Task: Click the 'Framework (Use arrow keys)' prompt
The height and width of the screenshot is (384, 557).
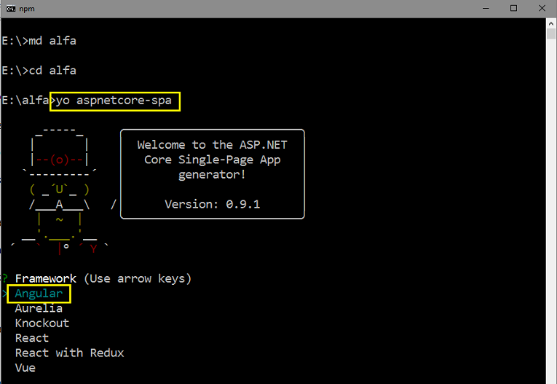Action: coord(103,279)
